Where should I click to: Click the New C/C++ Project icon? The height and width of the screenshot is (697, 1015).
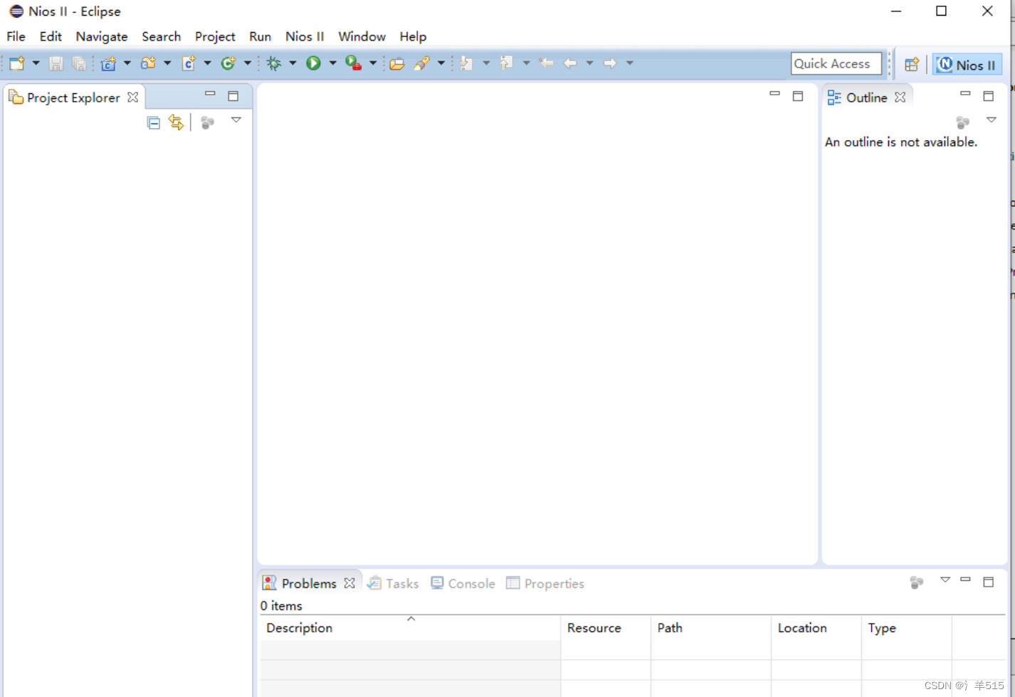point(108,63)
